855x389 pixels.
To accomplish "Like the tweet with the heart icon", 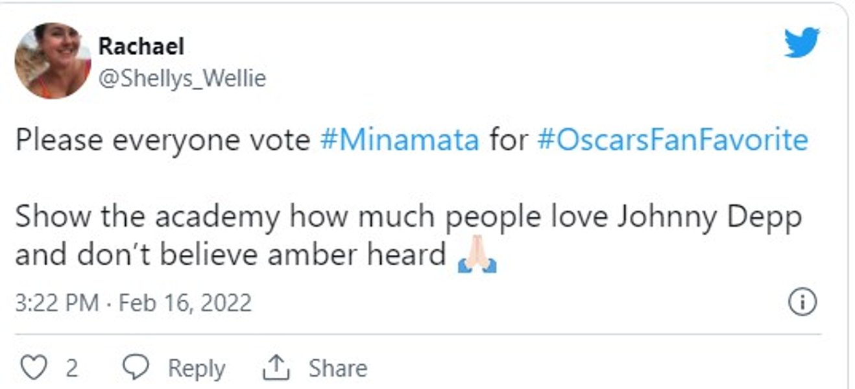I will point(32,368).
